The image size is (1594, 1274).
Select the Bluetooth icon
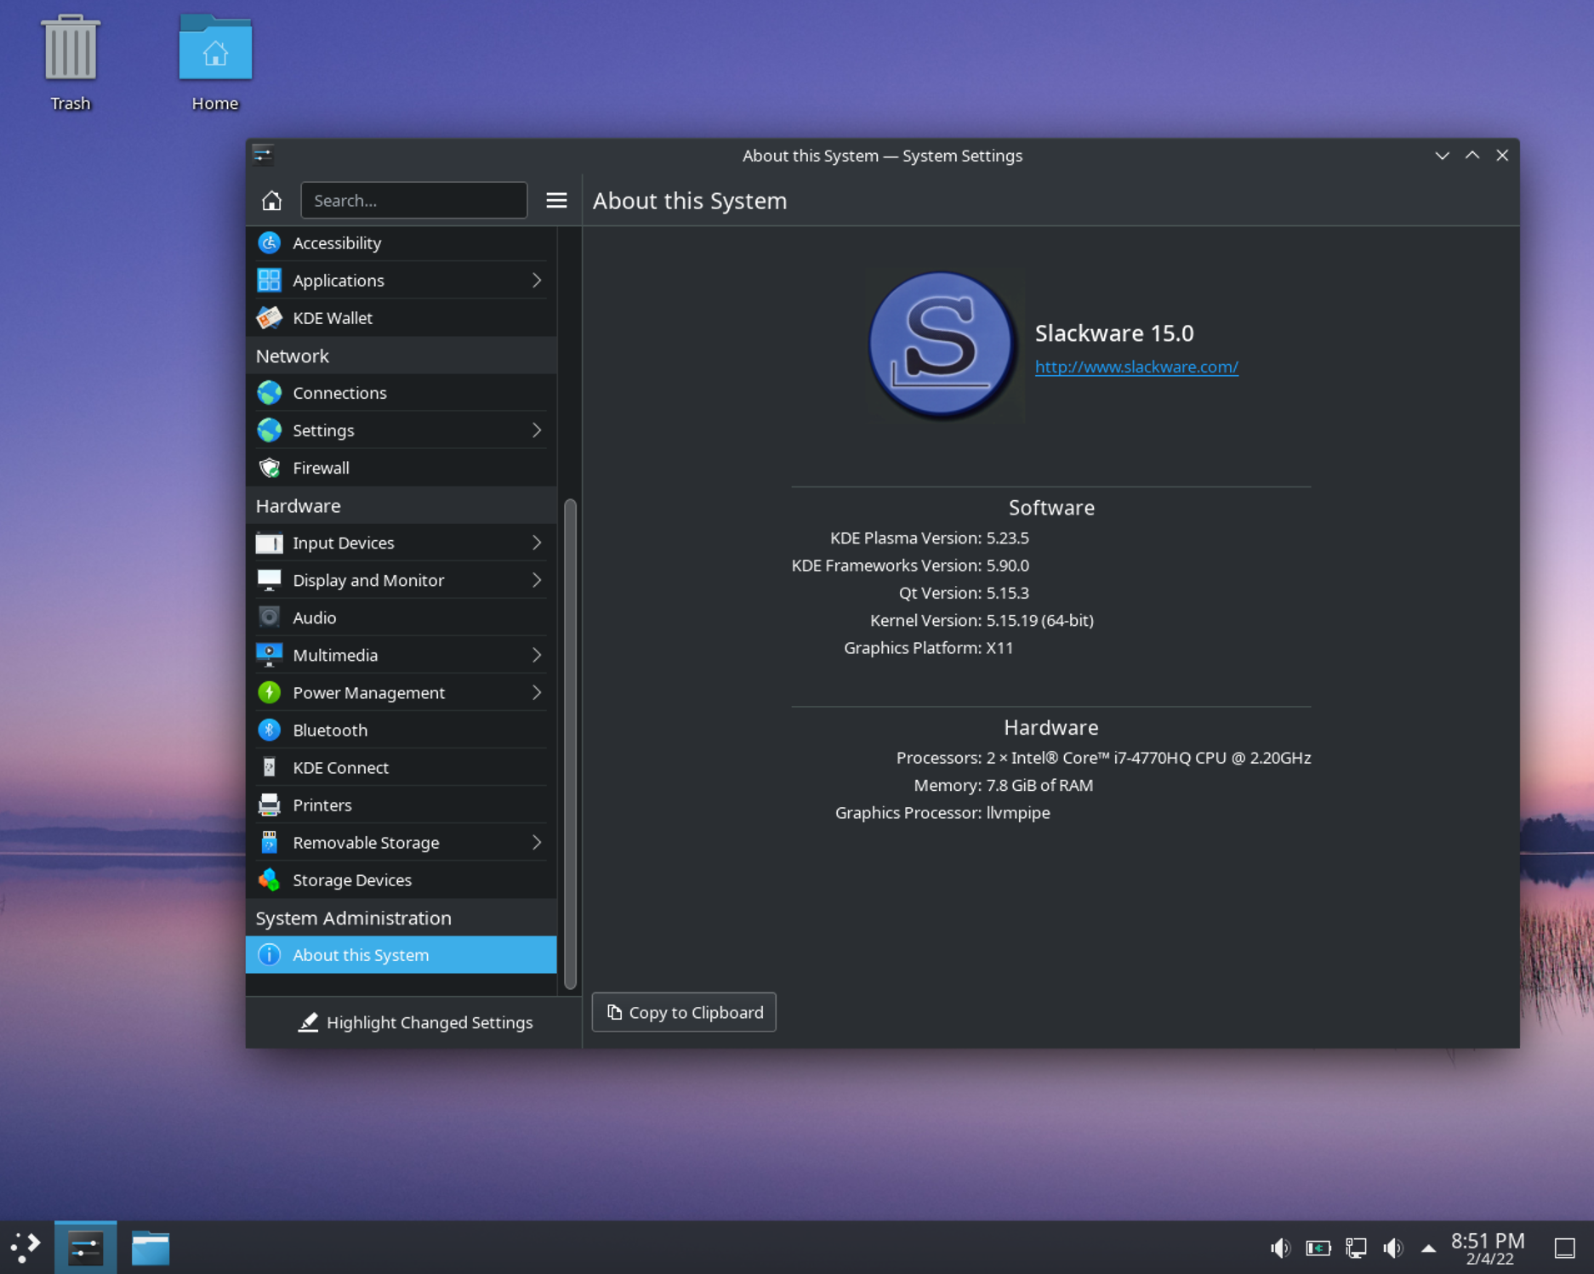(x=270, y=730)
